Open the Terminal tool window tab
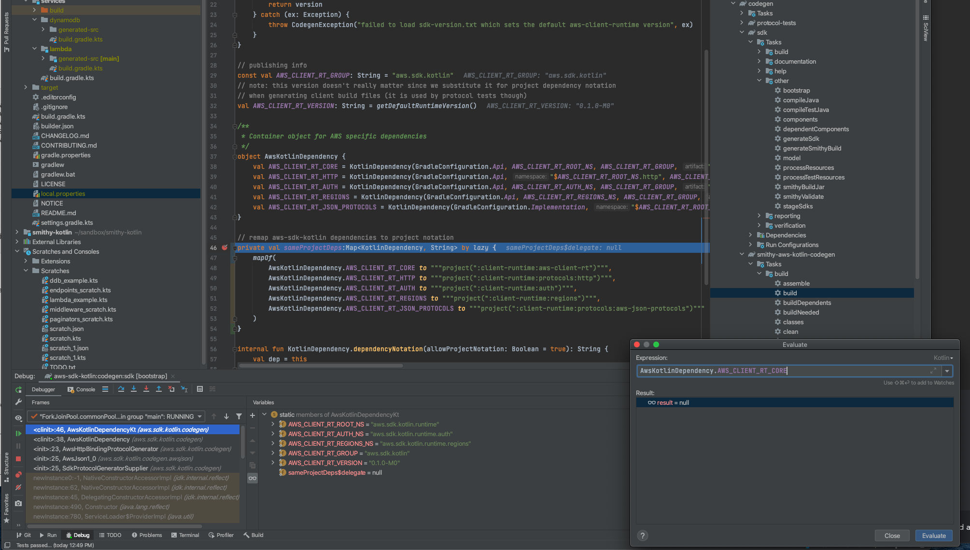970x550 pixels. tap(185, 535)
